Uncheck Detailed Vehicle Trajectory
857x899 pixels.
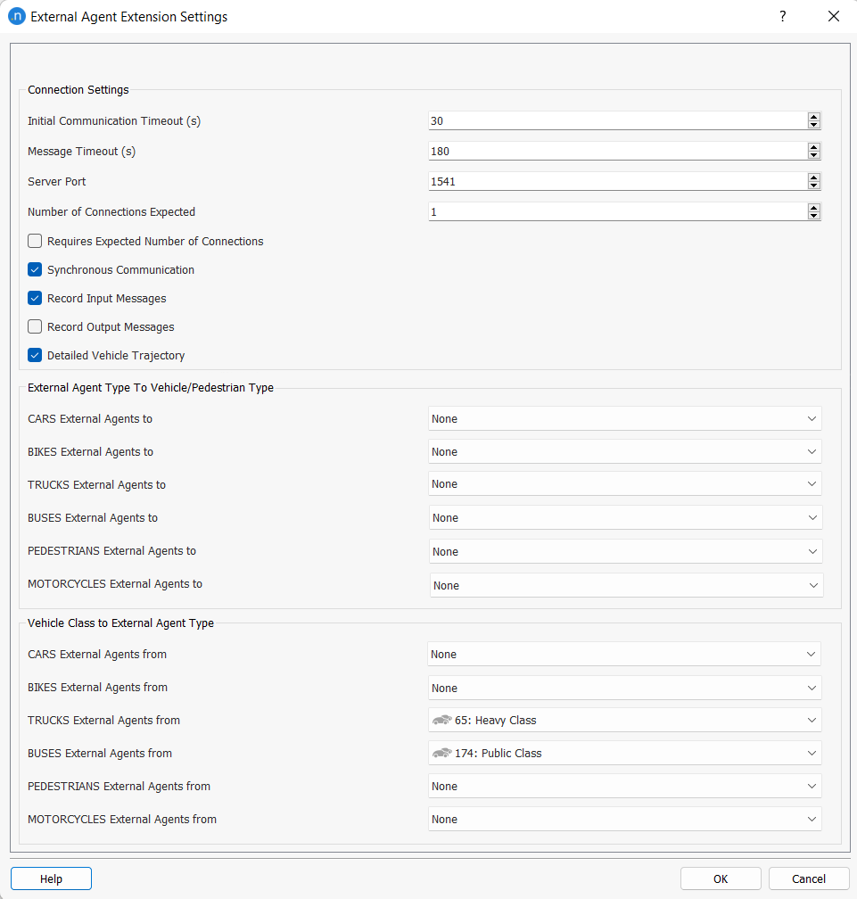34,355
